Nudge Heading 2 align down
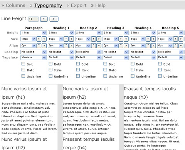This screenshot has width=185, height=150. point(99,46)
